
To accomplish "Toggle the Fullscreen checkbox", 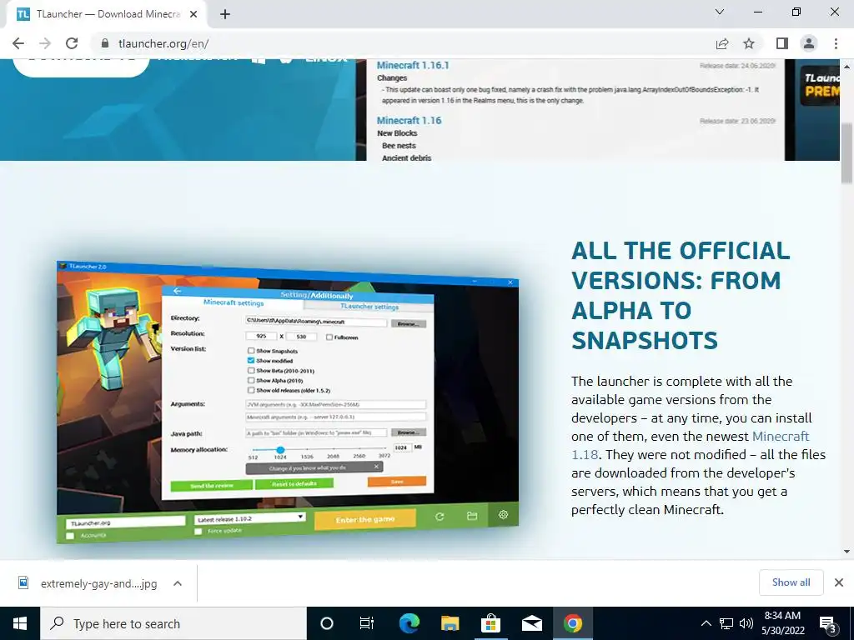I will tap(329, 337).
